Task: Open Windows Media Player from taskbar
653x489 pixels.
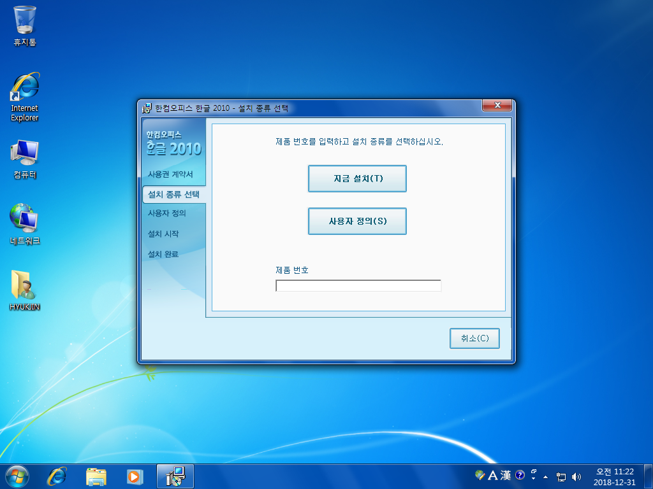Action: pos(135,476)
